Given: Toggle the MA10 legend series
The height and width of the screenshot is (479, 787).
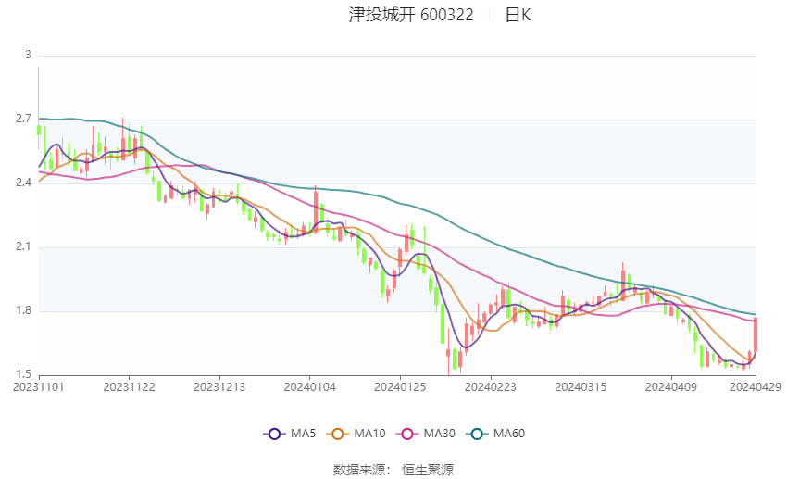Looking at the screenshot, I should tap(356, 434).
